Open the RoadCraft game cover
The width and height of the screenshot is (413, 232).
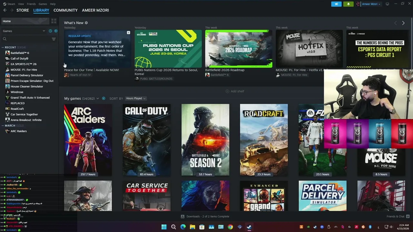264,140
